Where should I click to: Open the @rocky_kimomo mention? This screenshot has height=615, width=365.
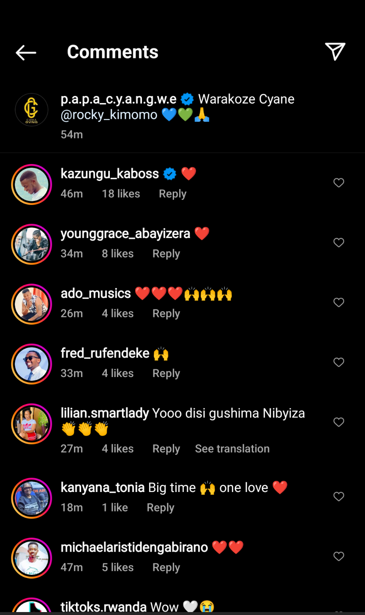109,115
